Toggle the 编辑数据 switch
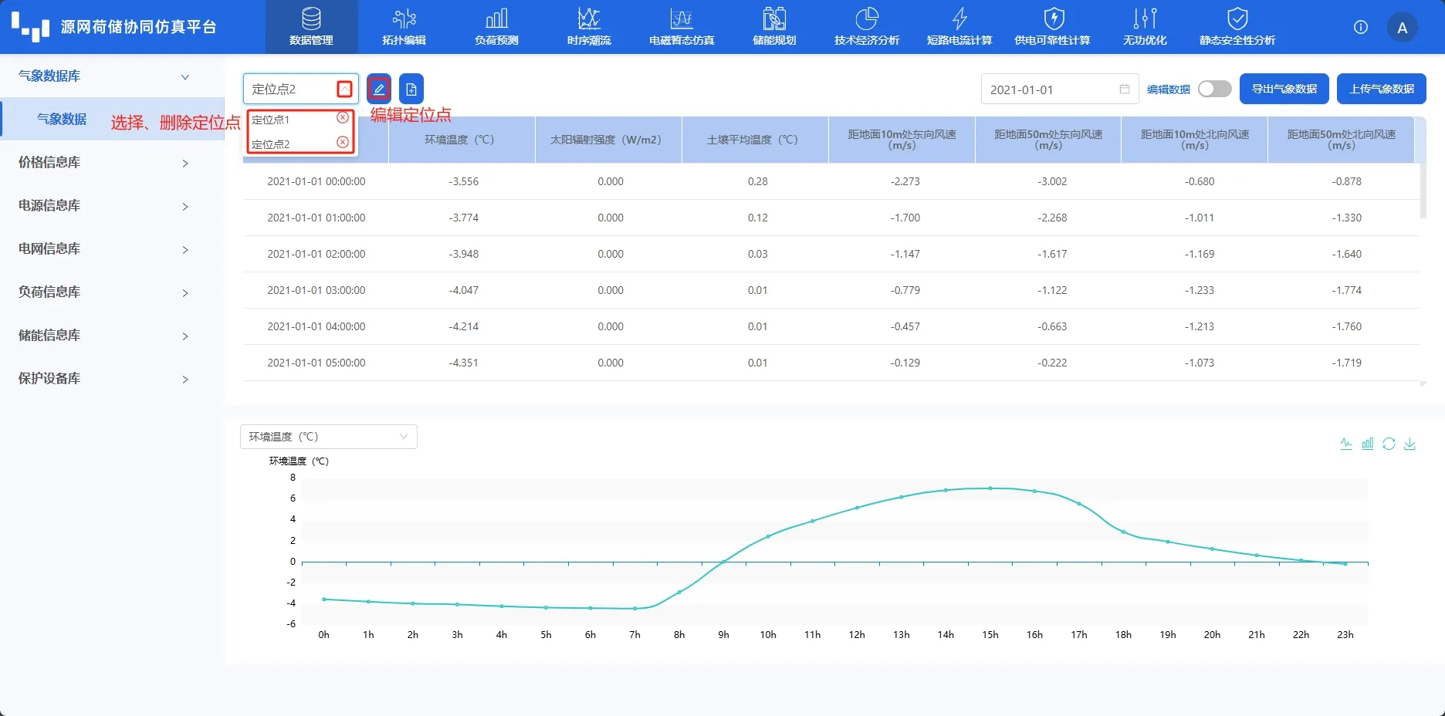Screen dimensions: 1445x716 pos(1215,89)
